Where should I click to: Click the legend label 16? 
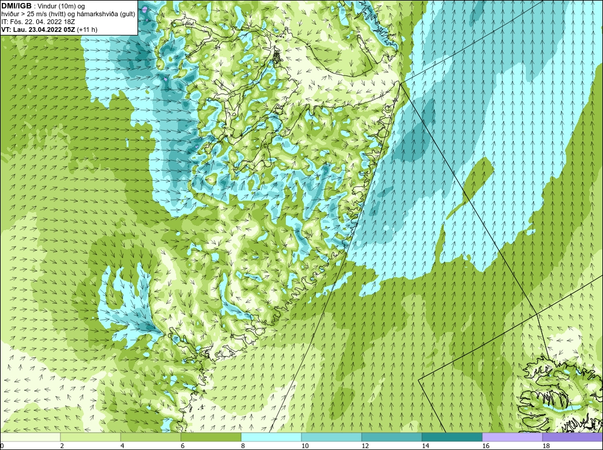click(485, 446)
